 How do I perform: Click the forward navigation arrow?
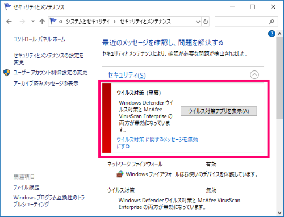[22, 22]
